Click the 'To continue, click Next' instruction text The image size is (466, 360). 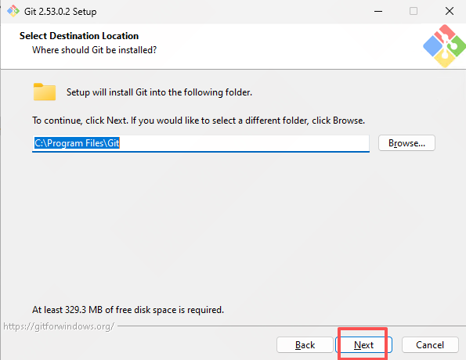[198, 121]
